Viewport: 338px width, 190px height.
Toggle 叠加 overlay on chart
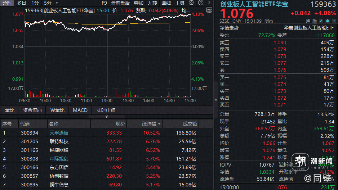point(139,3)
